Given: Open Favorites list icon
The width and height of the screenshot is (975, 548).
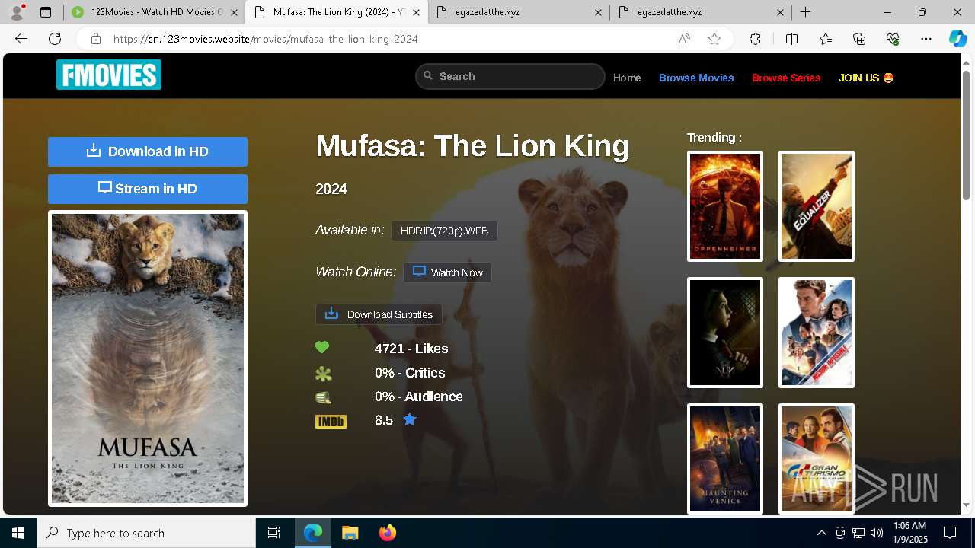Looking at the screenshot, I should click(x=826, y=39).
